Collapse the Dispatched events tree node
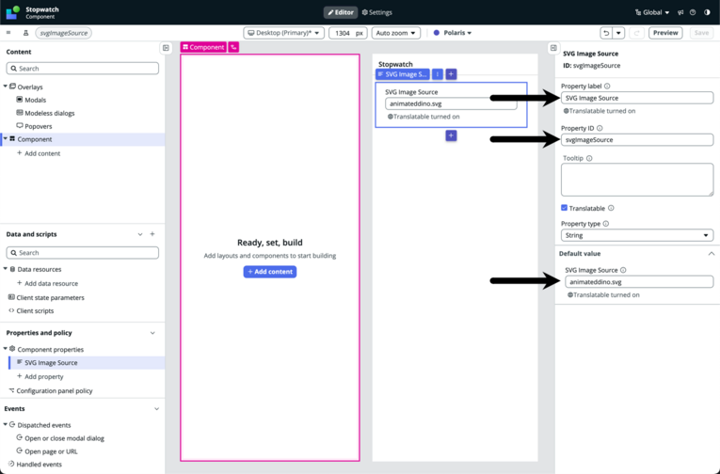The image size is (720, 474). 5,424
